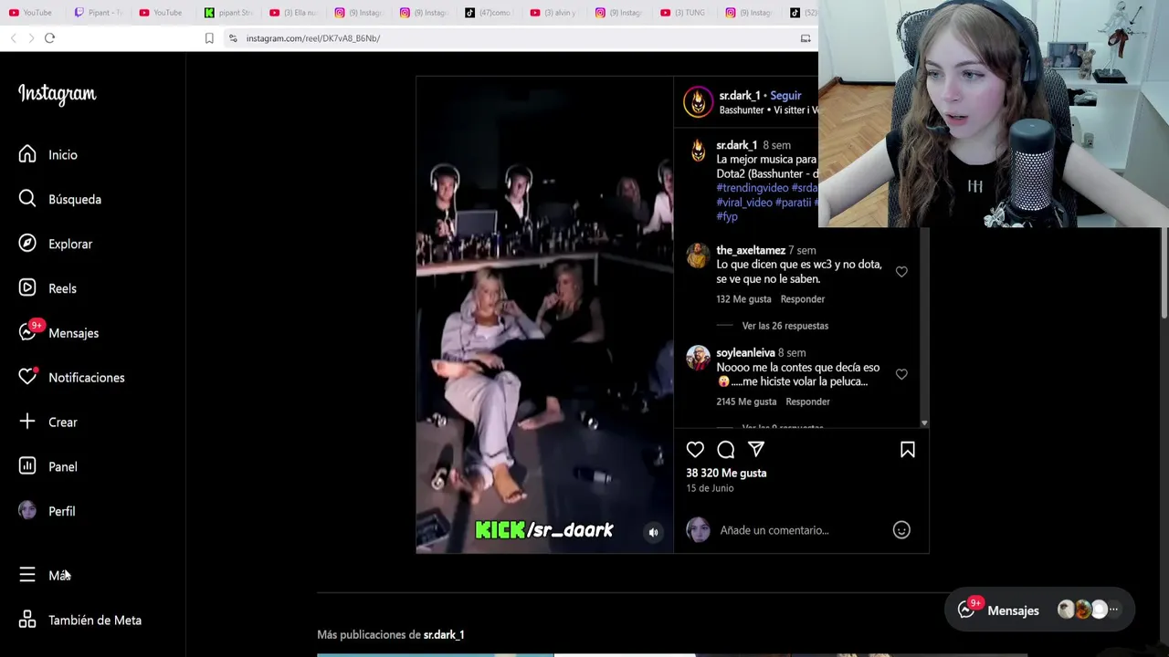Image resolution: width=1169 pixels, height=657 pixels.
Task: Reply to soyleanleiva with Responder
Action: pyautogui.click(x=807, y=401)
